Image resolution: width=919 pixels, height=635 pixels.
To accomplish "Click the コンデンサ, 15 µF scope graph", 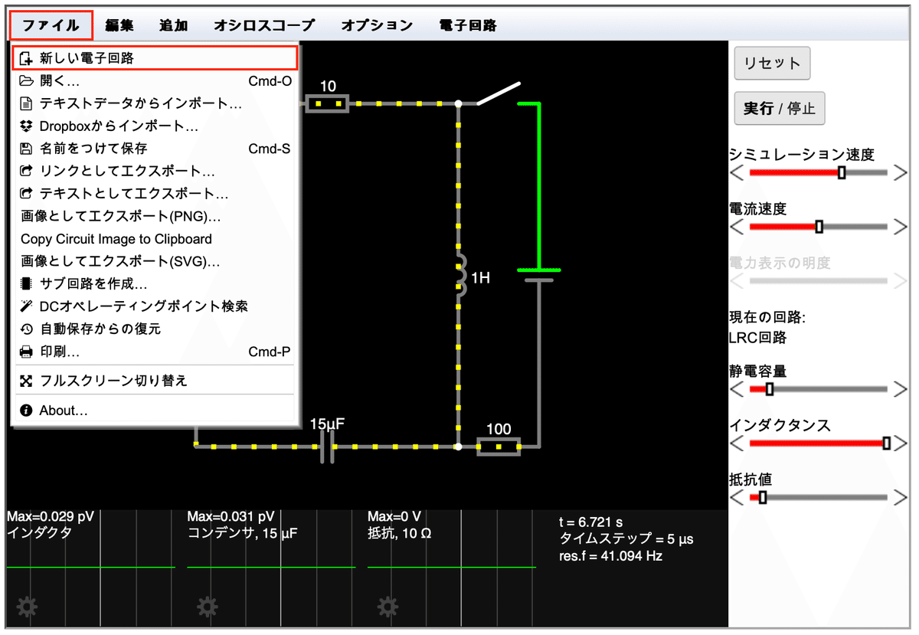I will coord(271,568).
